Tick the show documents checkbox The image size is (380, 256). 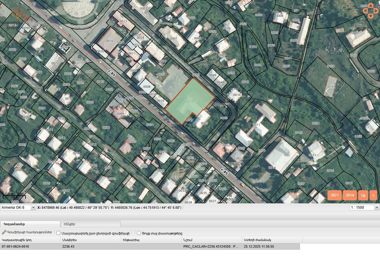coord(139,233)
